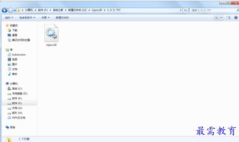Open the 音乐 library
Image resolution: width=239 pixels, height=142 pixels.
point(15,74)
